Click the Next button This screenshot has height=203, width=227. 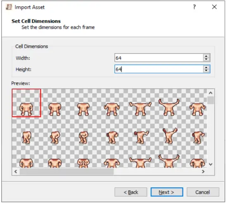167,192
